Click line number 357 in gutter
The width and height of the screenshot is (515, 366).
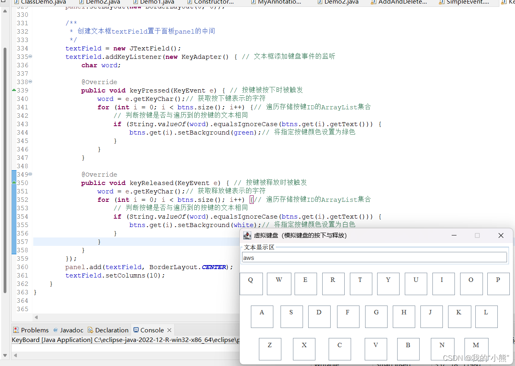(x=23, y=241)
